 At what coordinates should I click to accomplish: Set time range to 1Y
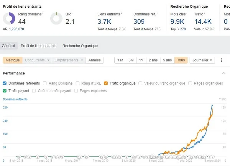[x=141, y=60]
